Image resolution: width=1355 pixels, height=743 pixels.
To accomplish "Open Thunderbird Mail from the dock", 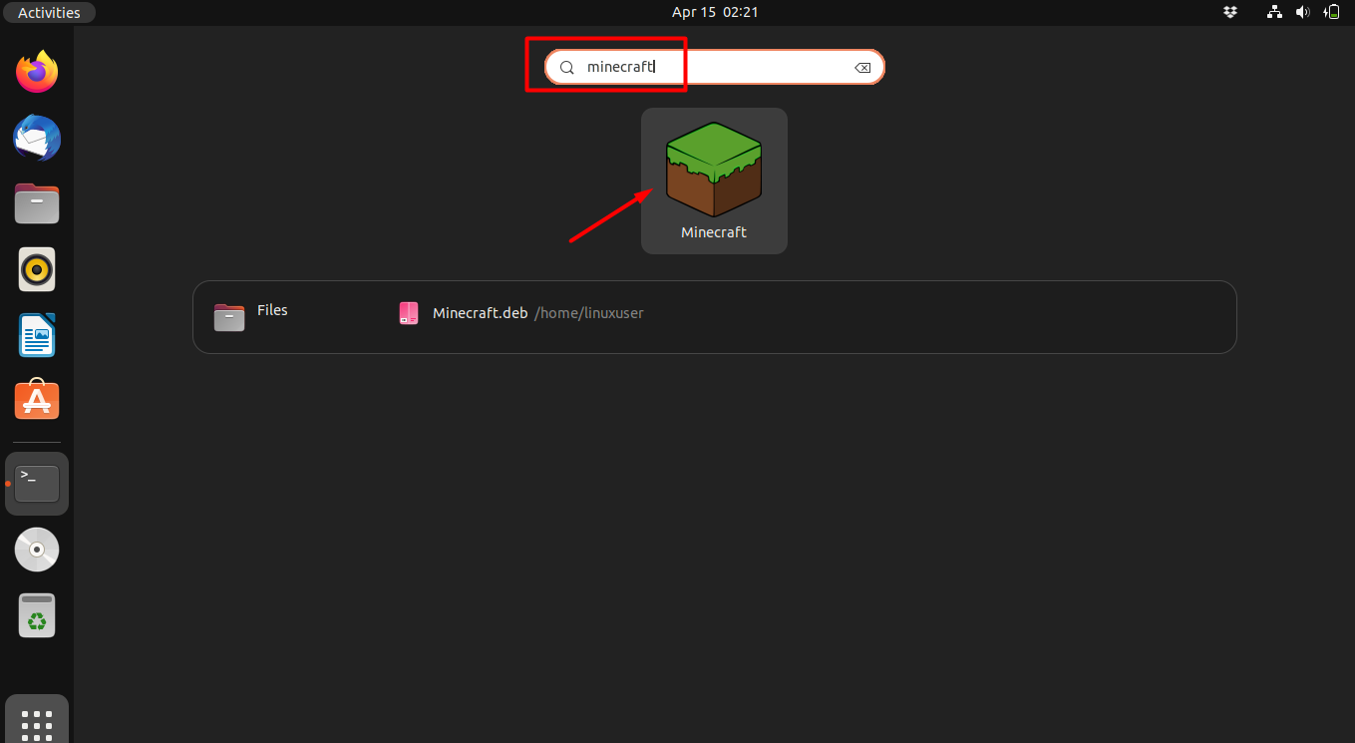I will [37, 138].
